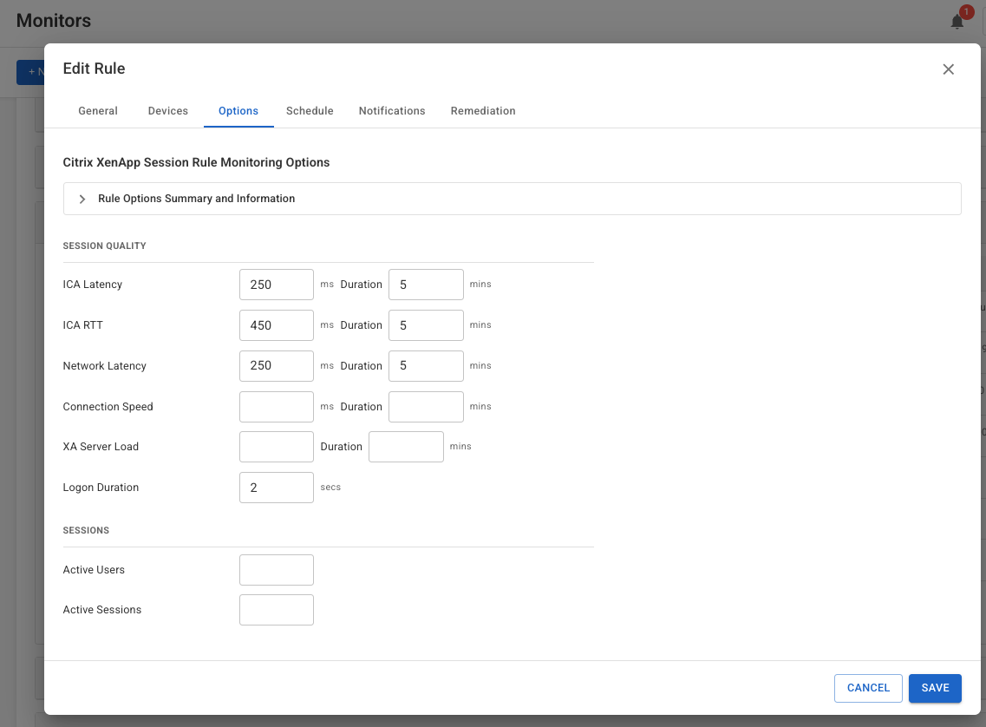Click the empty Connection Speed value field
This screenshot has width=986, height=727.
[277, 407]
